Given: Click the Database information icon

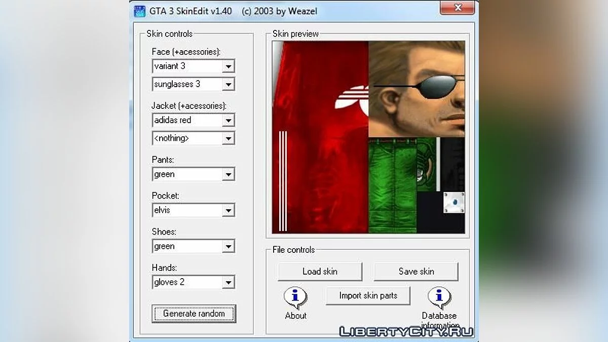Looking at the screenshot, I should 439,298.
